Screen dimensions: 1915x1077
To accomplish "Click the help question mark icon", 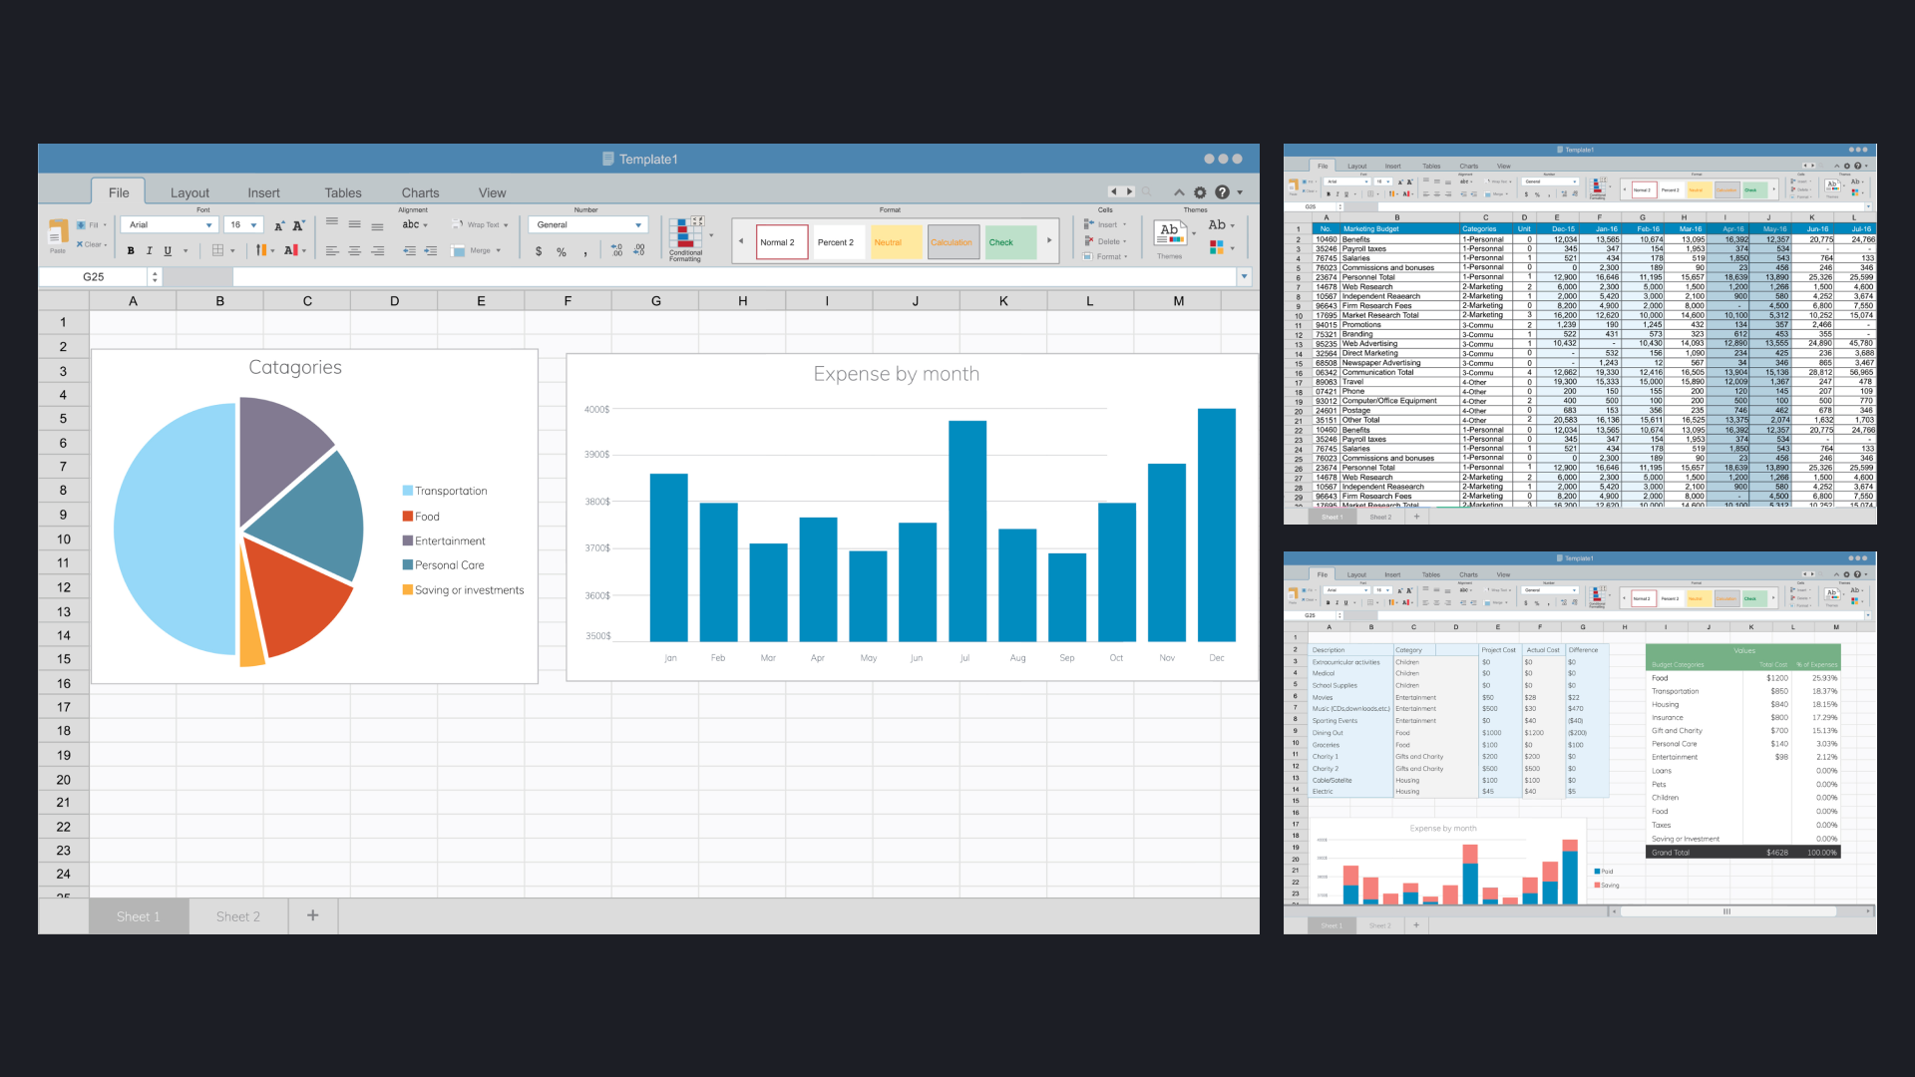I will pos(1222,192).
